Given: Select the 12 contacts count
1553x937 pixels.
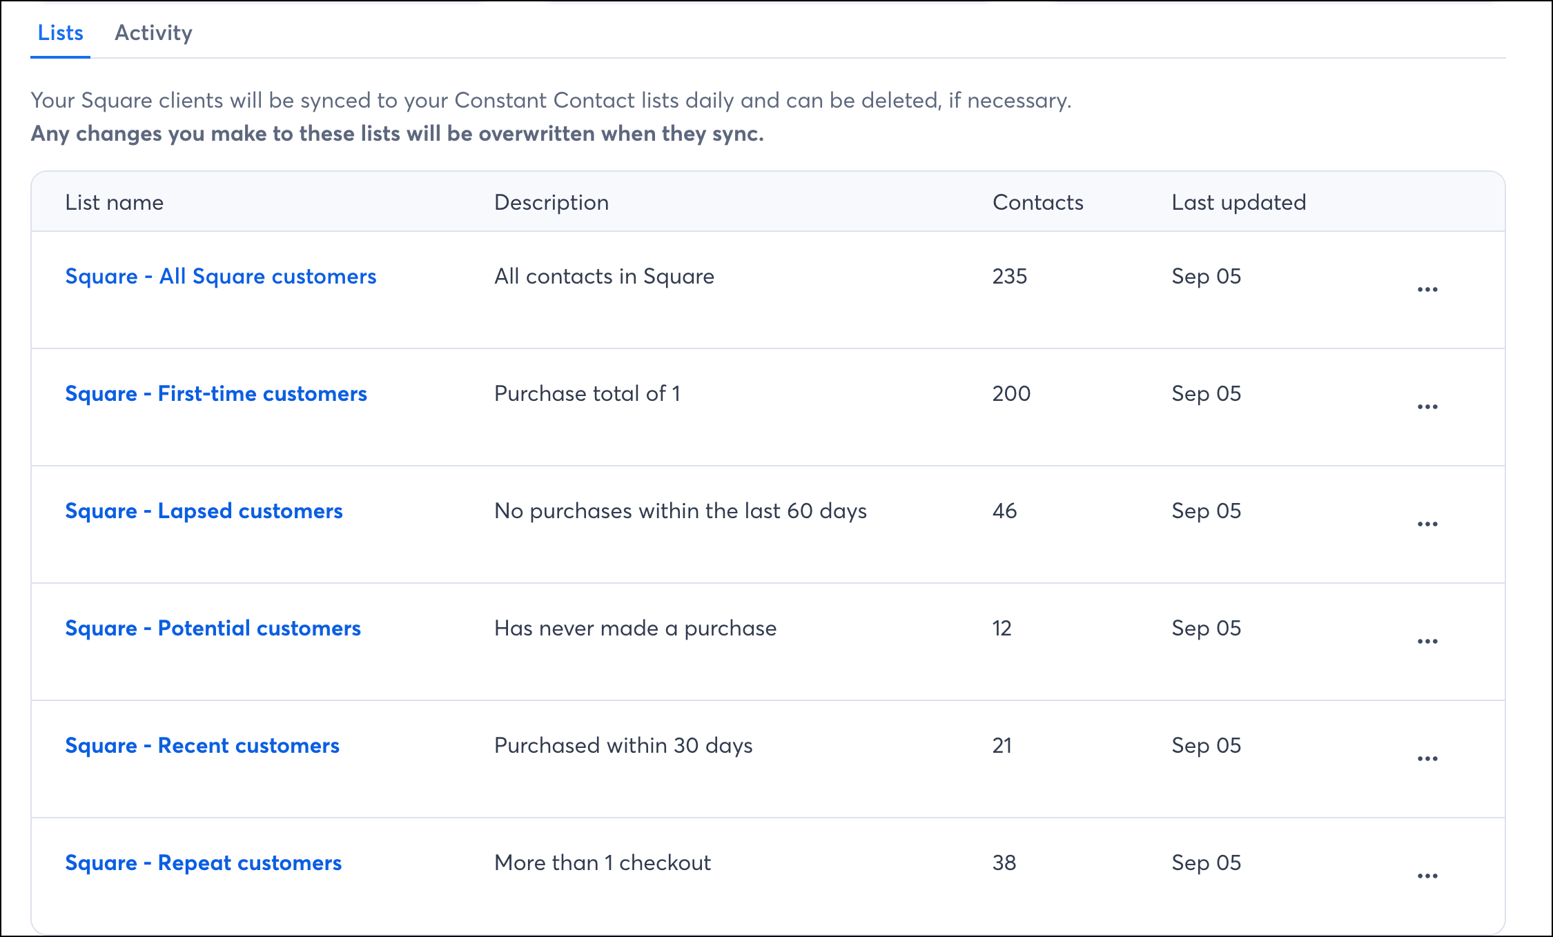Looking at the screenshot, I should [x=1002, y=628].
